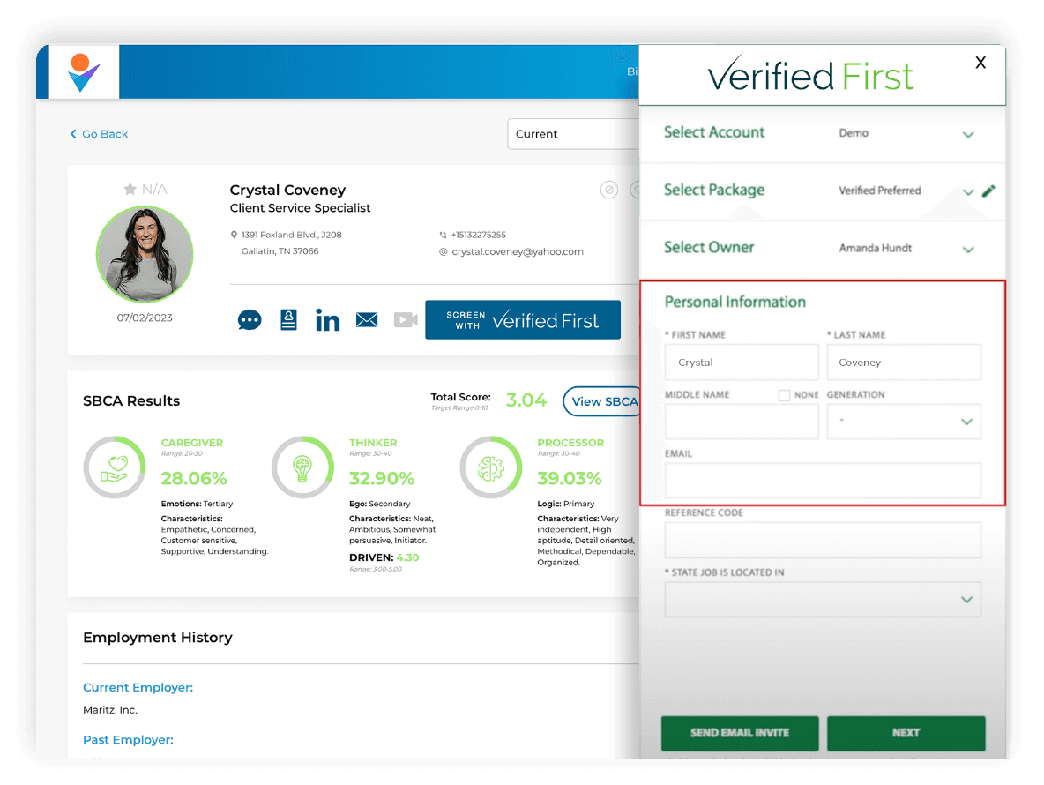Screen dimensions: 1044x785
Task: Click the envelope email icon
Action: click(x=367, y=320)
